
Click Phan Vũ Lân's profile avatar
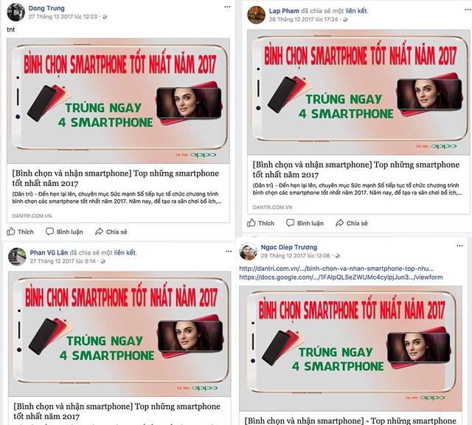(17, 256)
